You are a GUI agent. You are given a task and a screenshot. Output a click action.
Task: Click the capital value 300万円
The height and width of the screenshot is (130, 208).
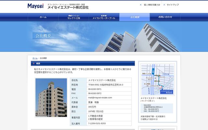(92, 107)
